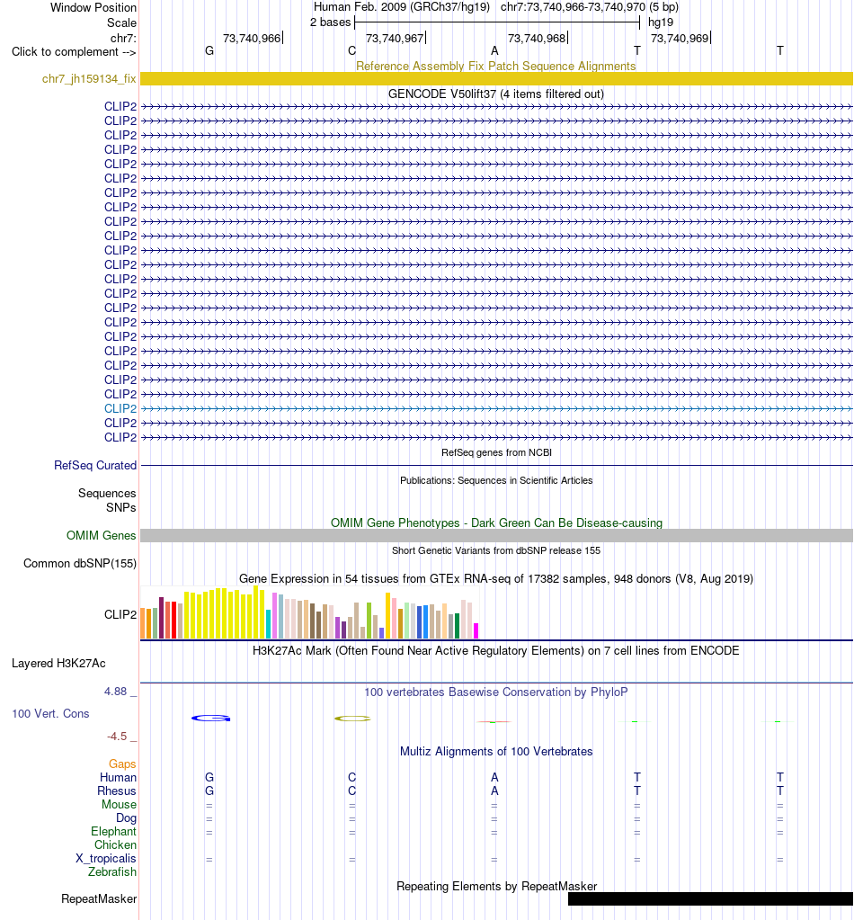Click the position label 73,740,968
Image resolution: width=854 pixels, height=920 pixels.
tap(537, 38)
